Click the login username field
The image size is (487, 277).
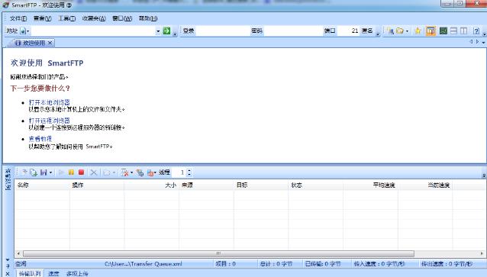(223, 31)
